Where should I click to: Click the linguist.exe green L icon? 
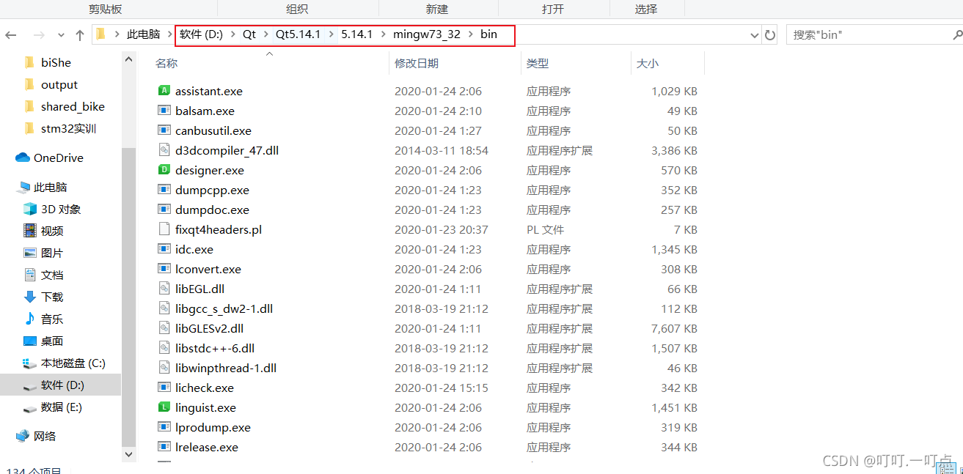[164, 407]
